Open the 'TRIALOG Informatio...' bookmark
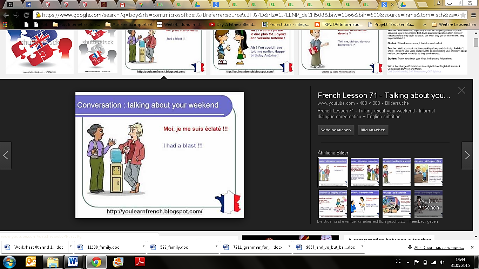Image resolution: width=479 pixels, height=269 pixels. coord(338,25)
